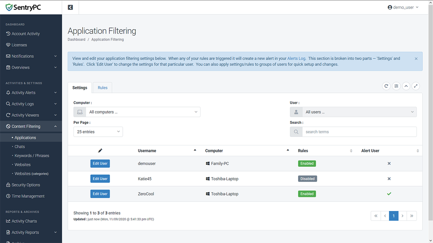The image size is (433, 243).
Task: Dismiss the blue info banner
Action: (x=416, y=59)
